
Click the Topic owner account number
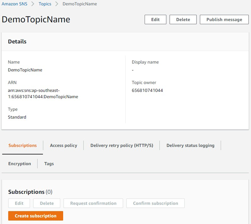[x=147, y=90]
